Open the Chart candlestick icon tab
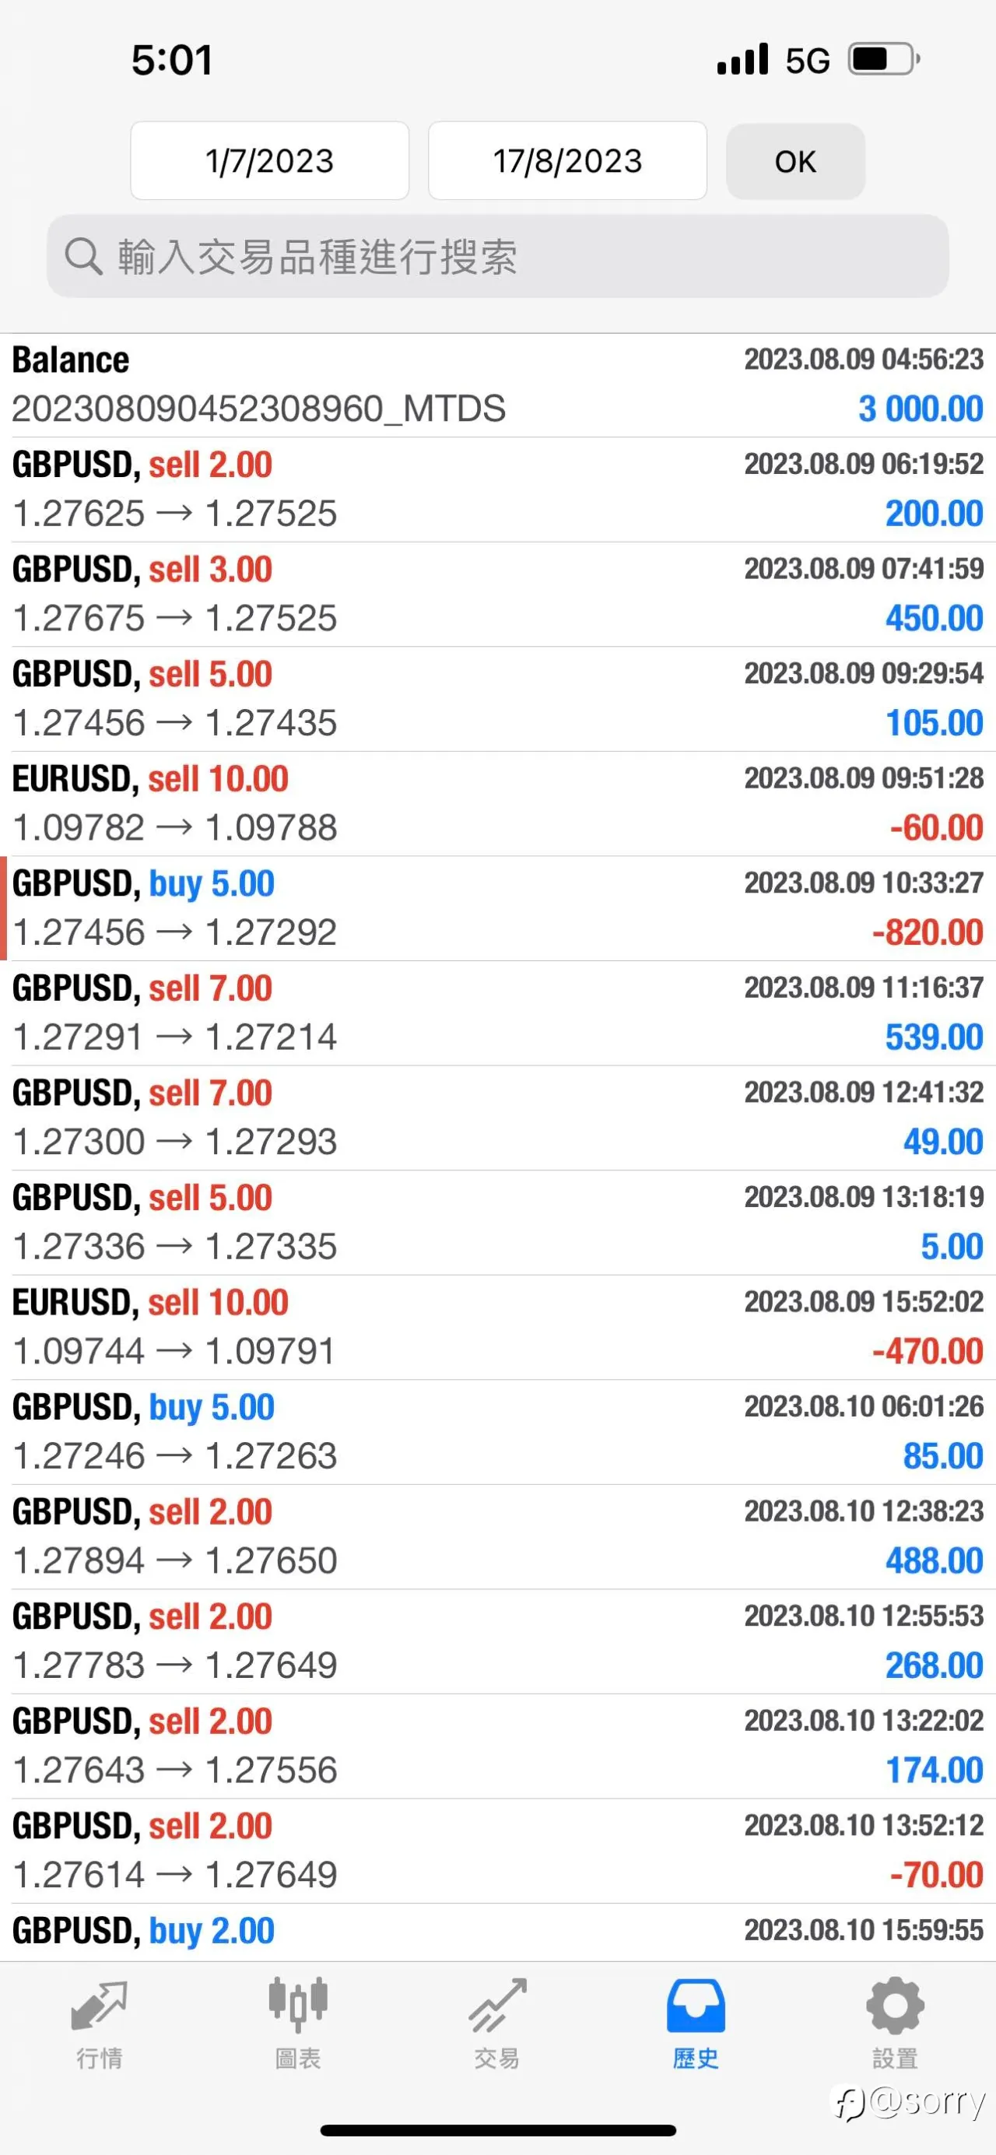Image resolution: width=996 pixels, height=2155 pixels. click(x=298, y=2006)
